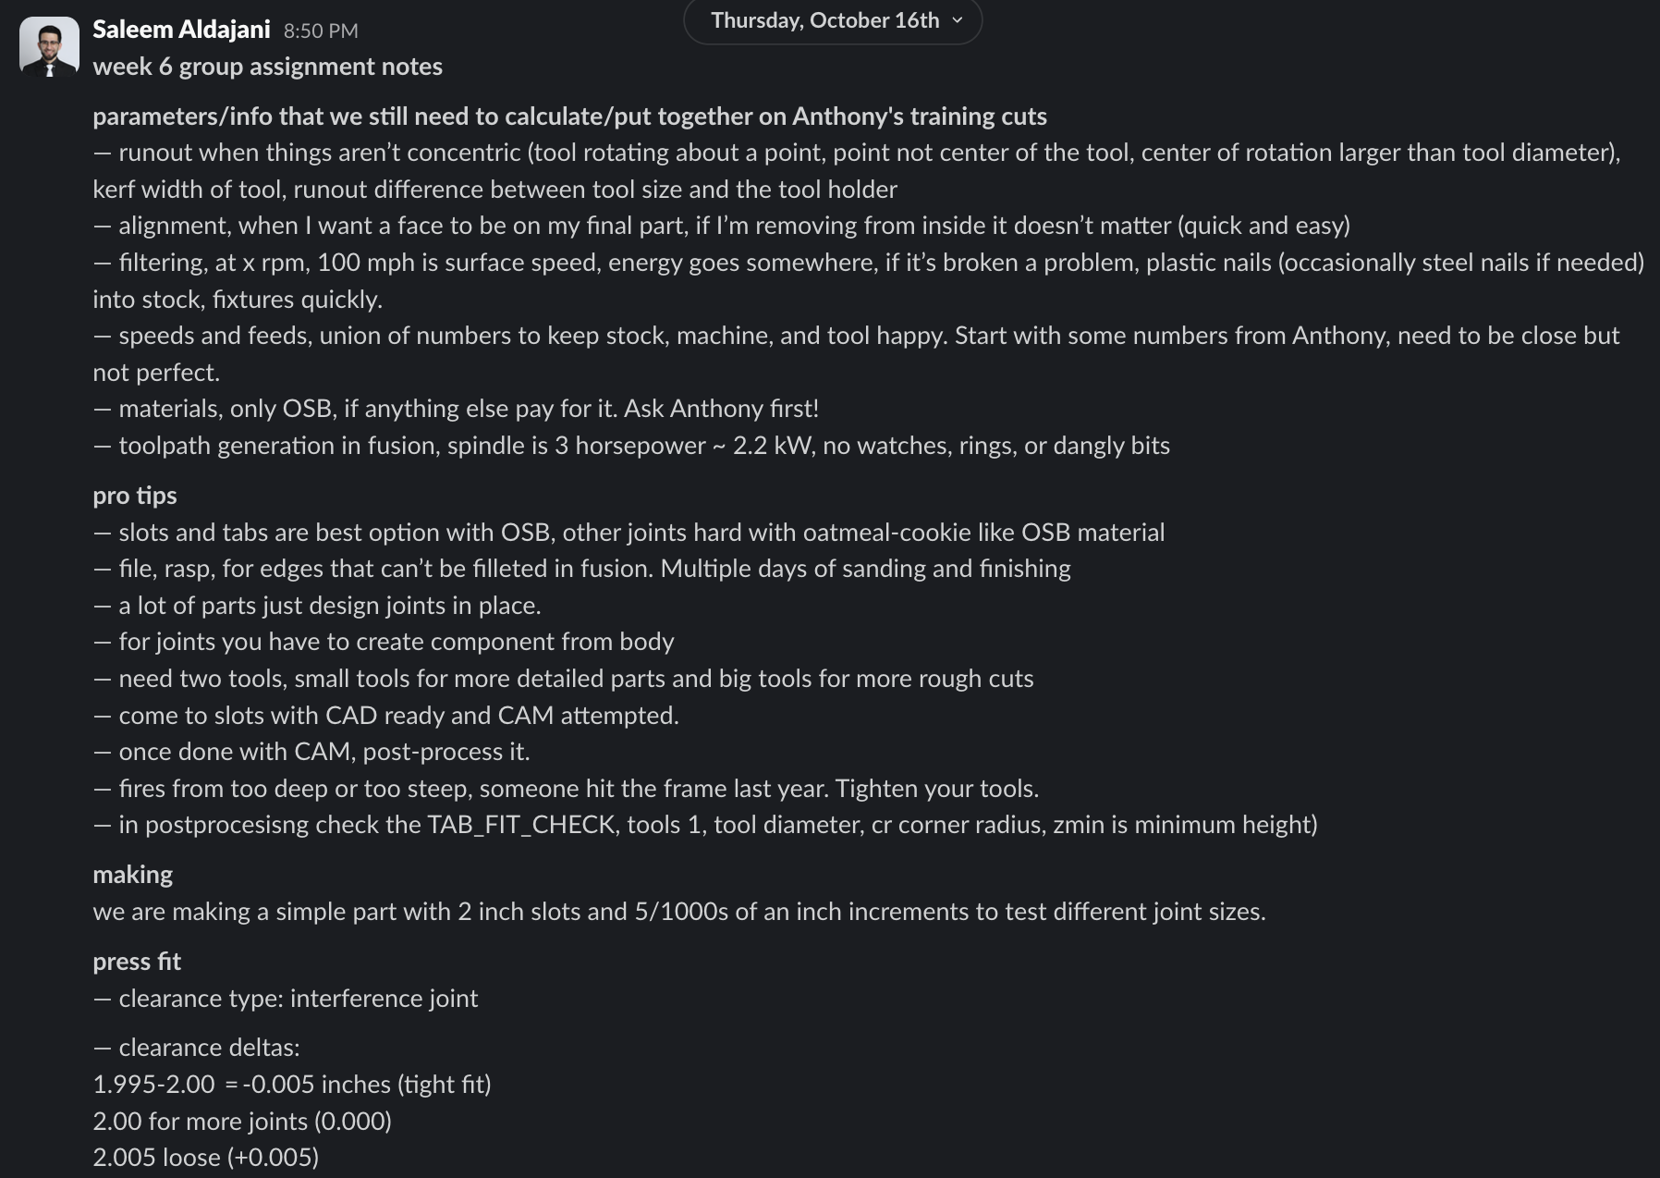The width and height of the screenshot is (1660, 1178).
Task: Click the "once done with CAM, post-process it" line
Action: tap(323, 752)
